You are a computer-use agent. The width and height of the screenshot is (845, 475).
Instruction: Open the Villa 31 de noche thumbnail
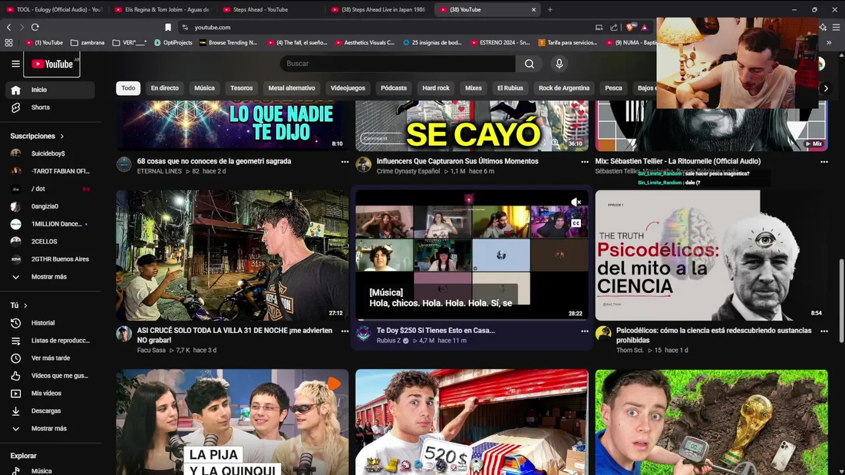pyautogui.click(x=232, y=255)
